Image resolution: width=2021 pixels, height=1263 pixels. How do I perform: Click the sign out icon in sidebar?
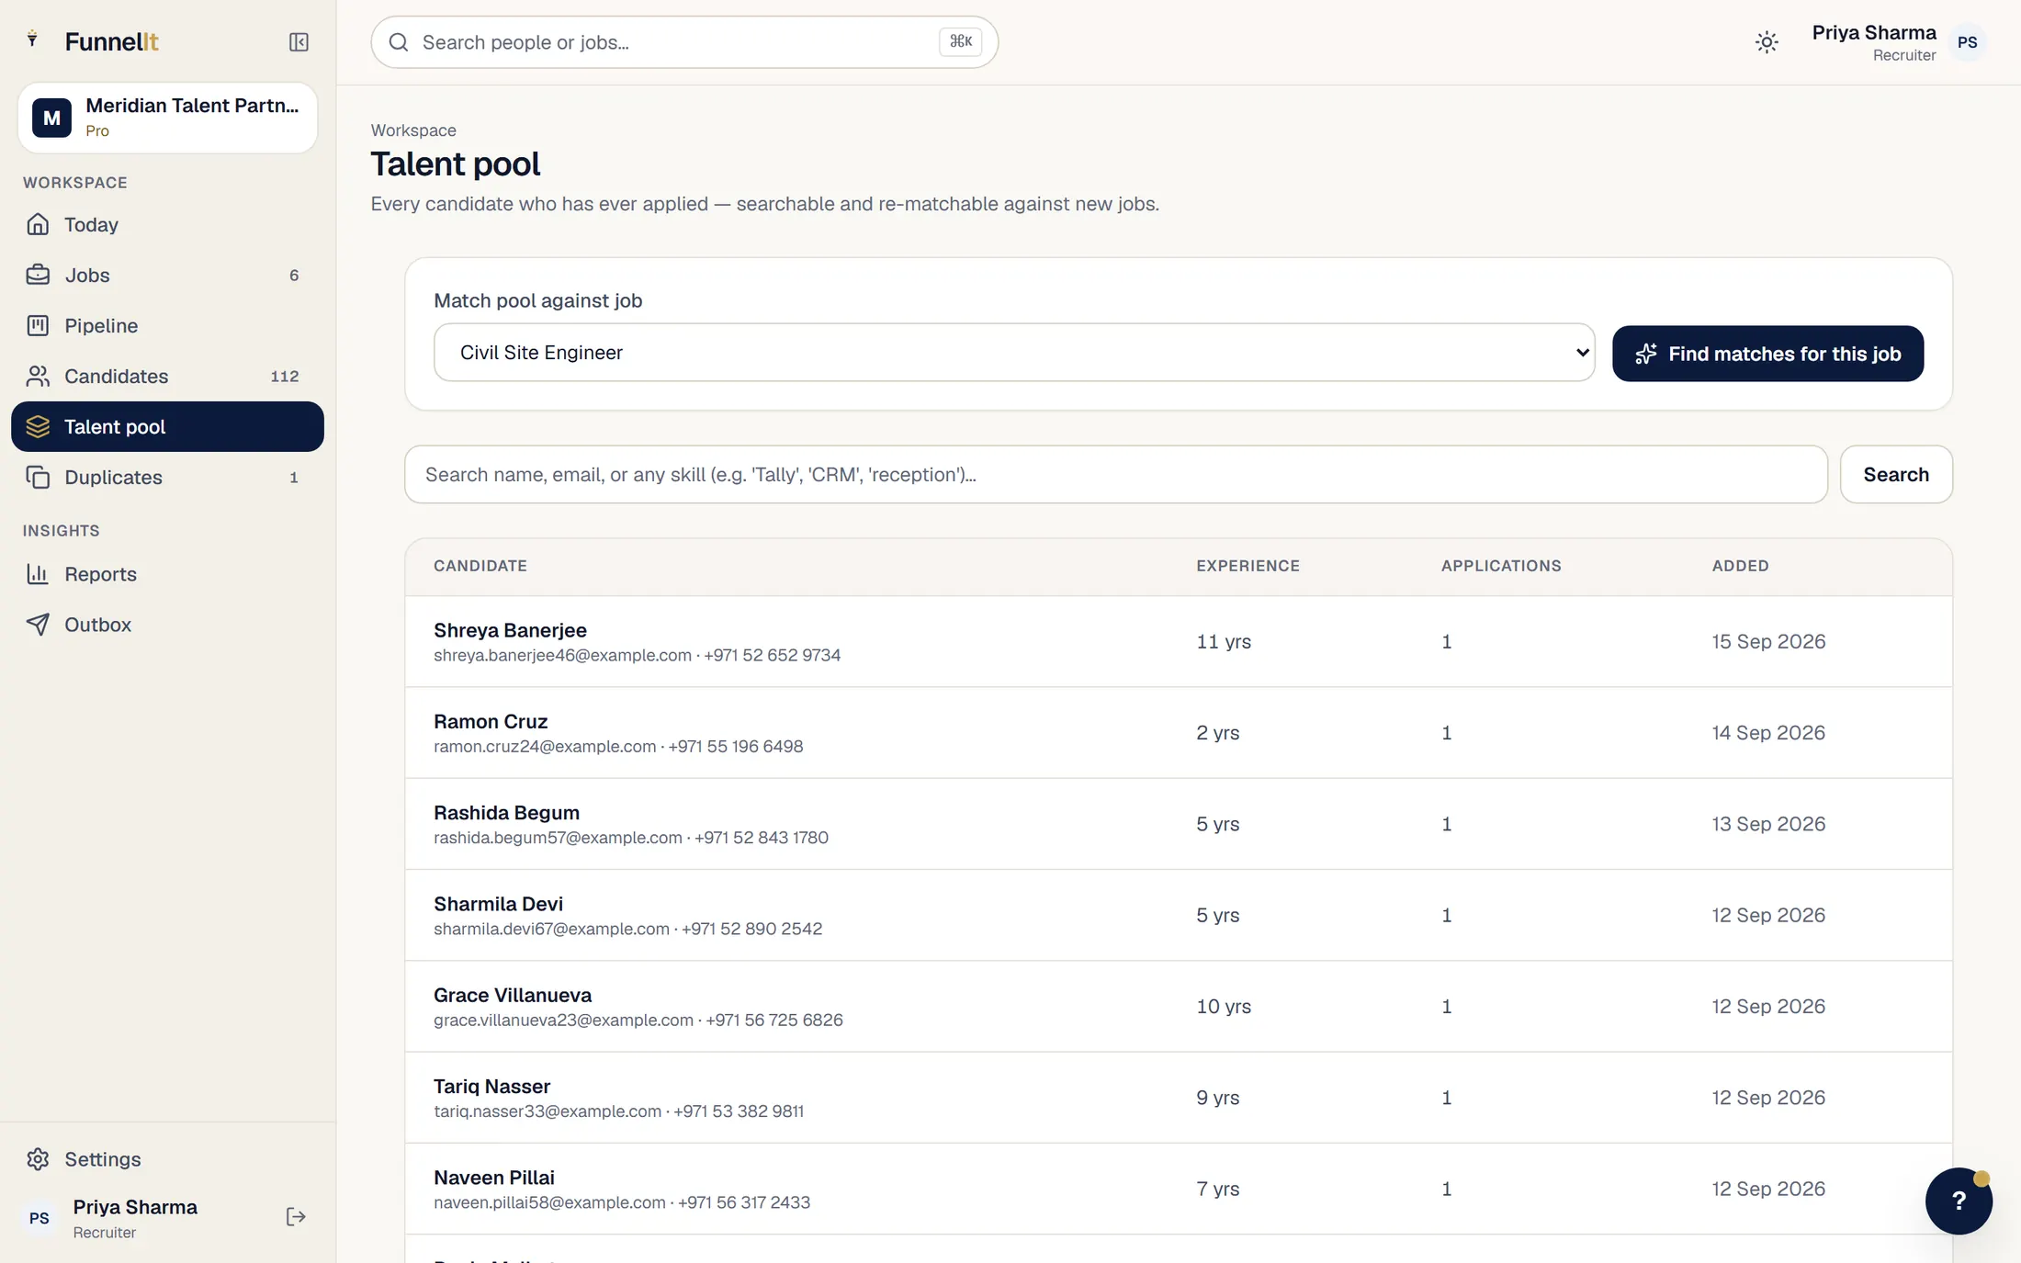pos(296,1217)
